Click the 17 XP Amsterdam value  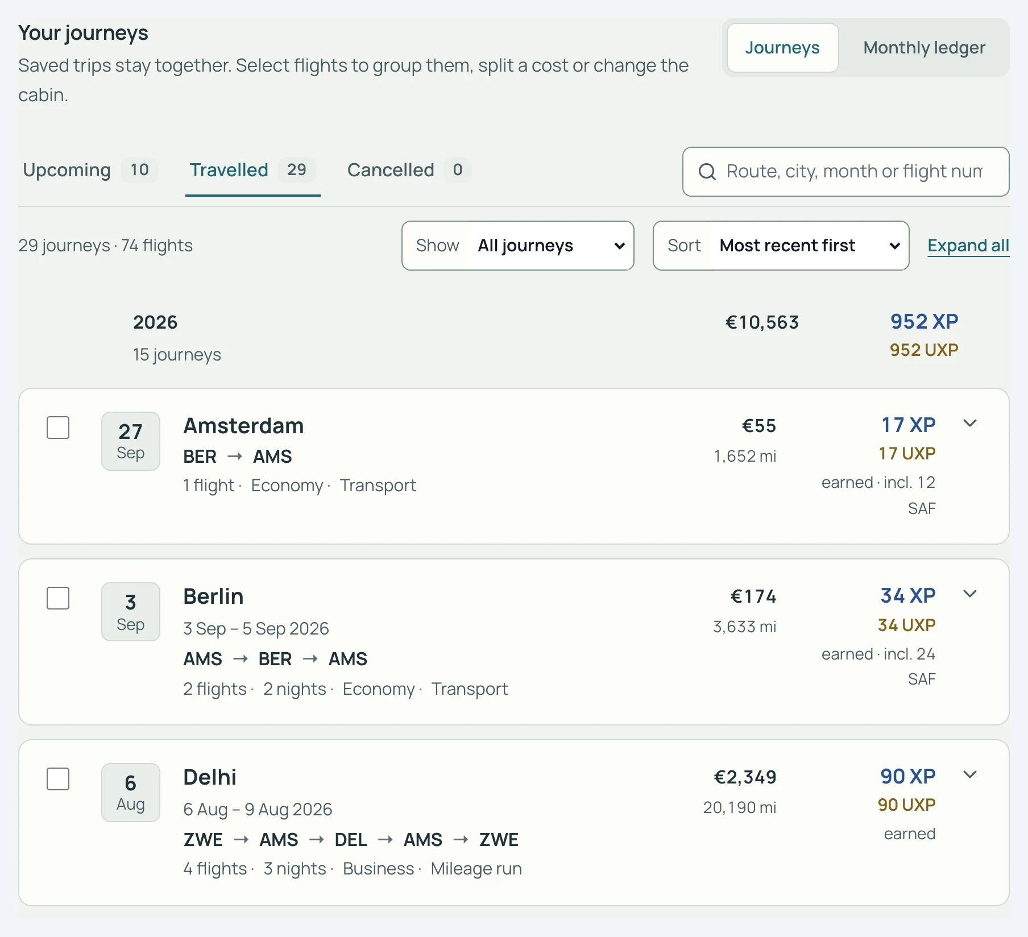[908, 425]
